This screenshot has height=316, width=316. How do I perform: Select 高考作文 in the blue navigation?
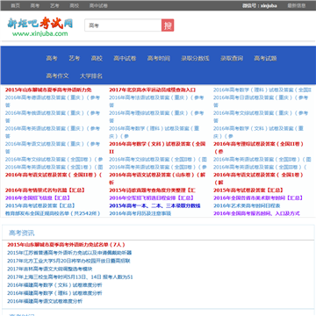point(57,75)
